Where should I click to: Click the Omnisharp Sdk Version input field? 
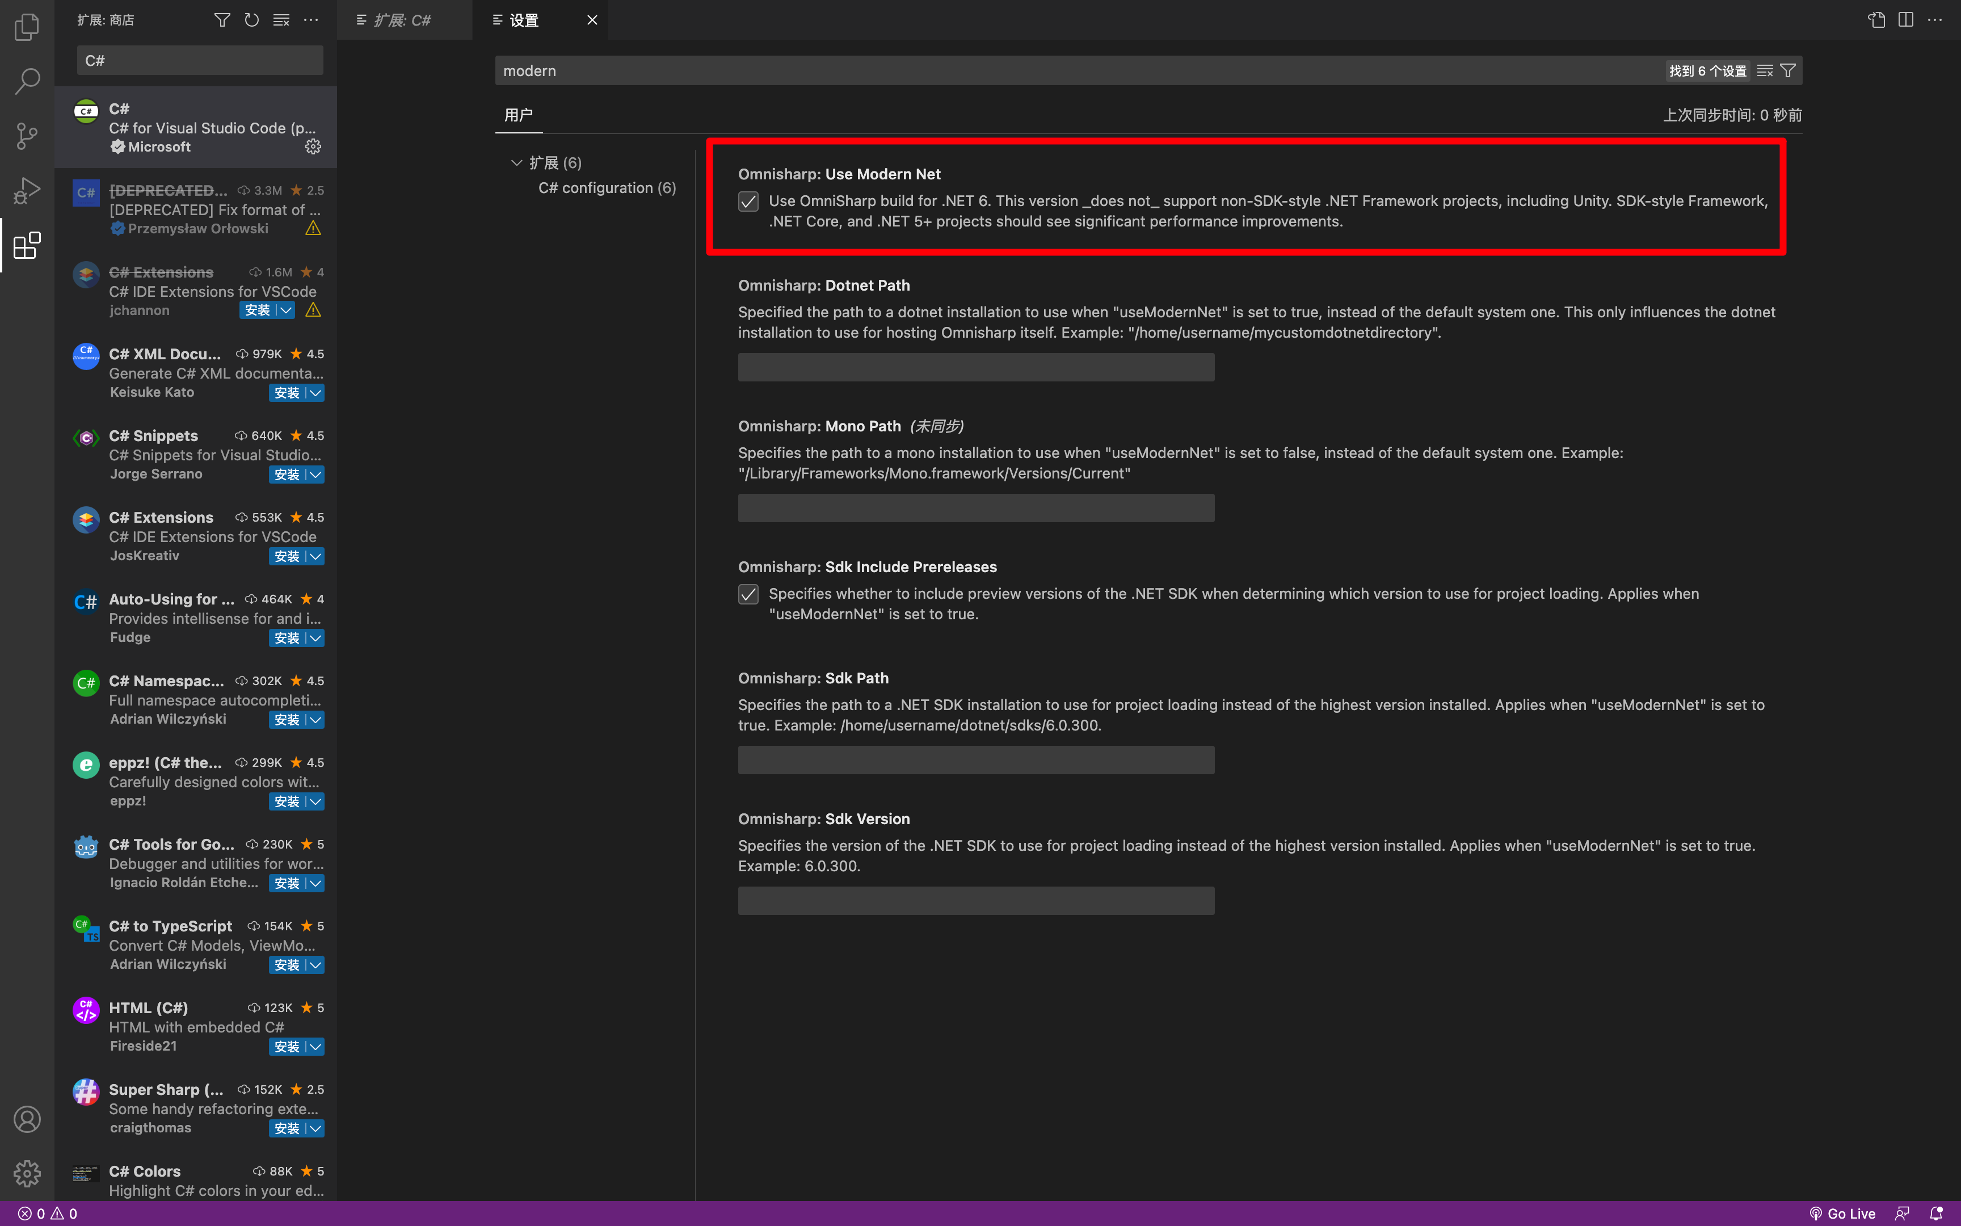975,901
